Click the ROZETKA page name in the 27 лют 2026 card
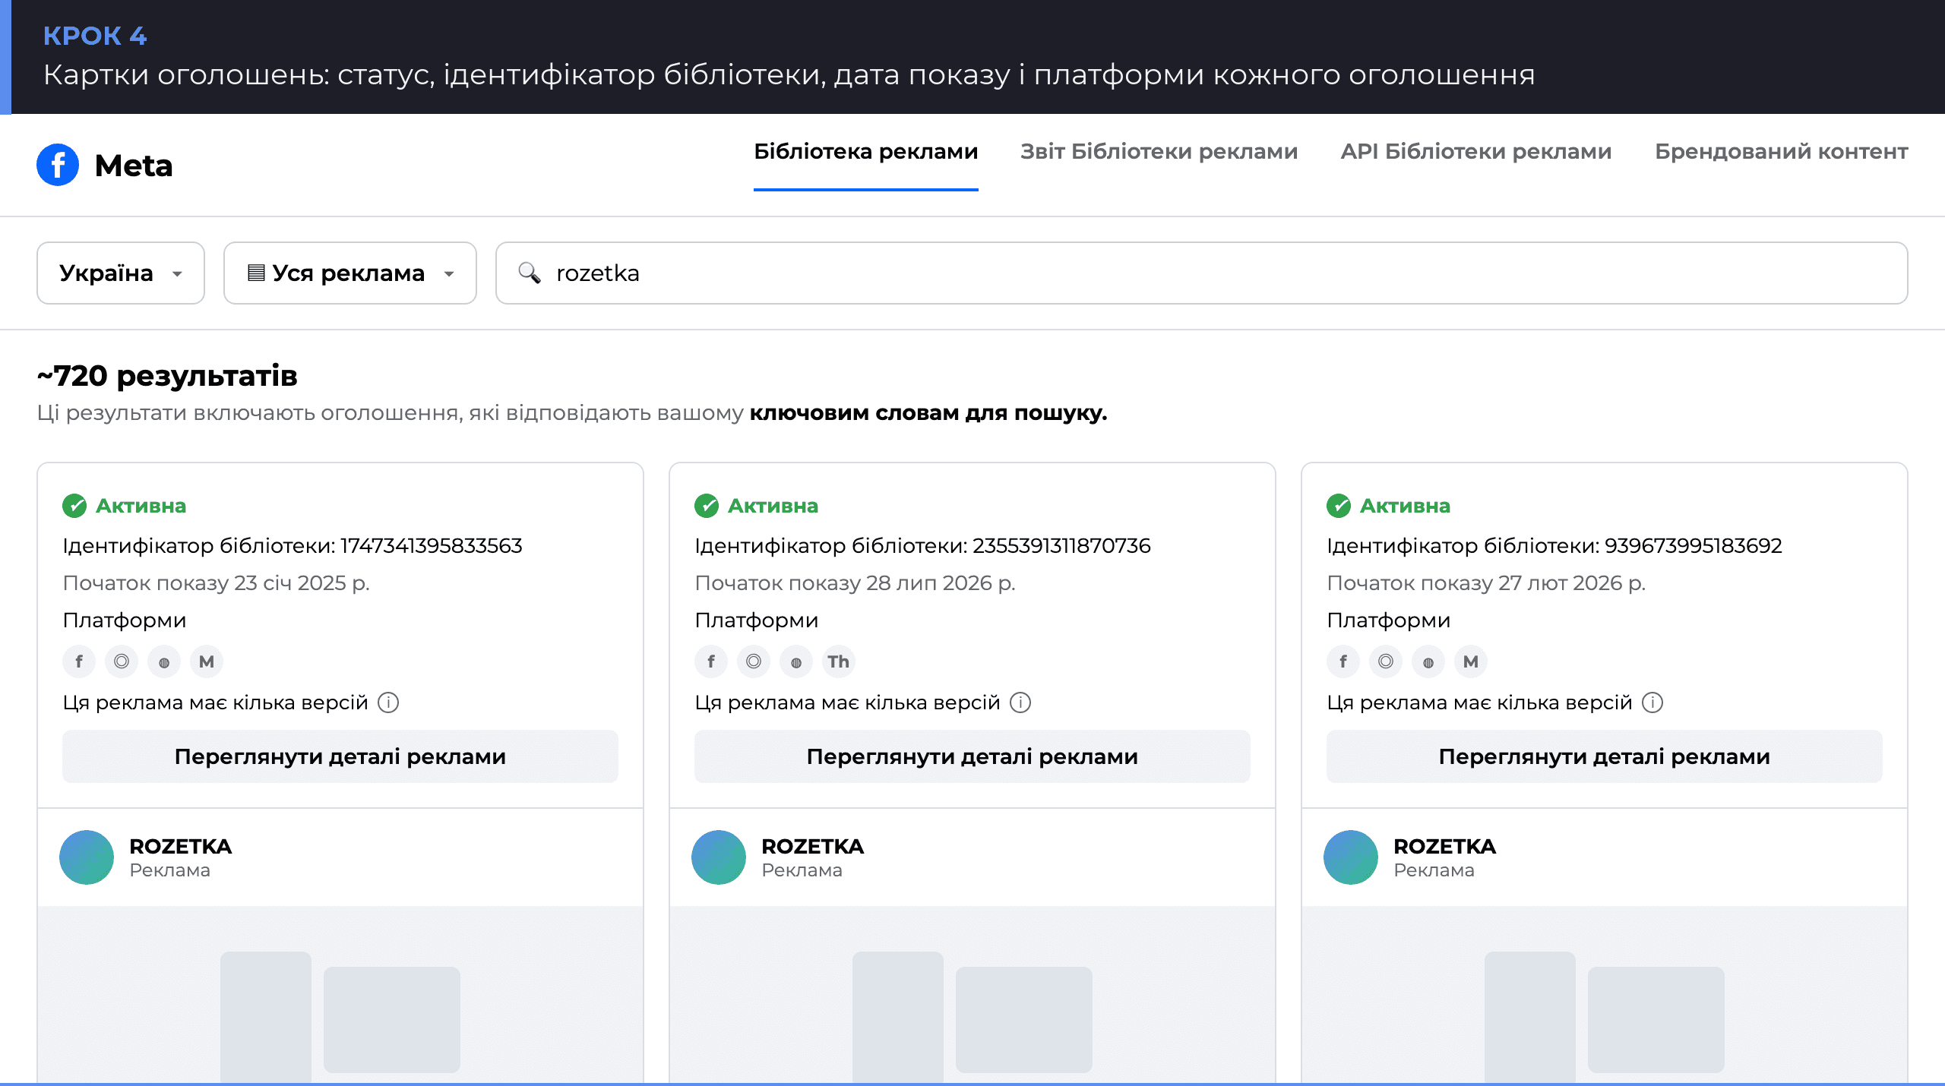Screen dimensions: 1945x1086 point(1444,846)
